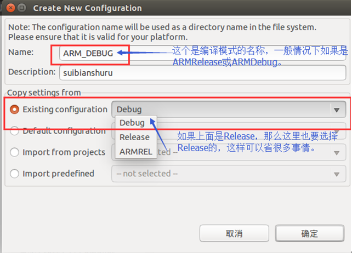Click the maximize window button
Screen dimensions: 352x253
coord(20,8)
